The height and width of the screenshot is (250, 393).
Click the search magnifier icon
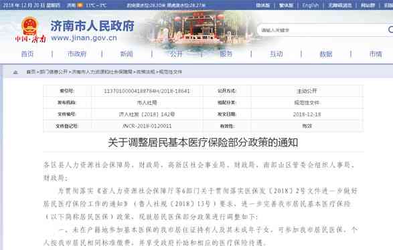[390, 29]
